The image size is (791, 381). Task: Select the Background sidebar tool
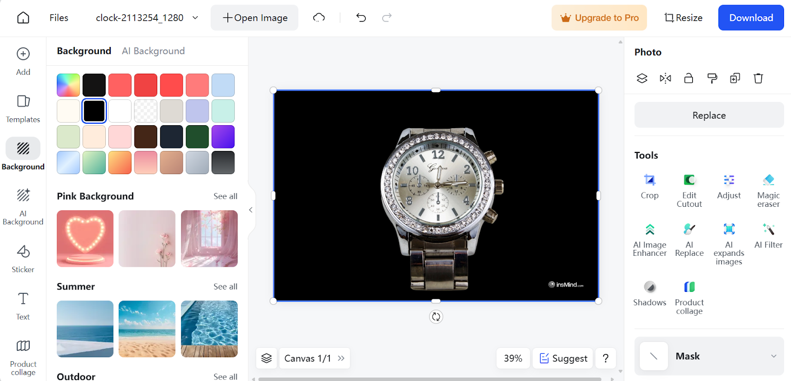click(x=23, y=154)
